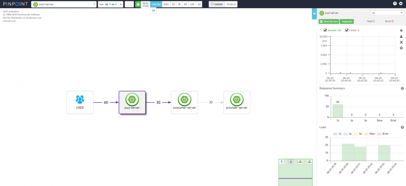406x186 pixels.
Task: Toggle the WAS ONLY filter button
Action: pyautogui.click(x=129, y=4)
